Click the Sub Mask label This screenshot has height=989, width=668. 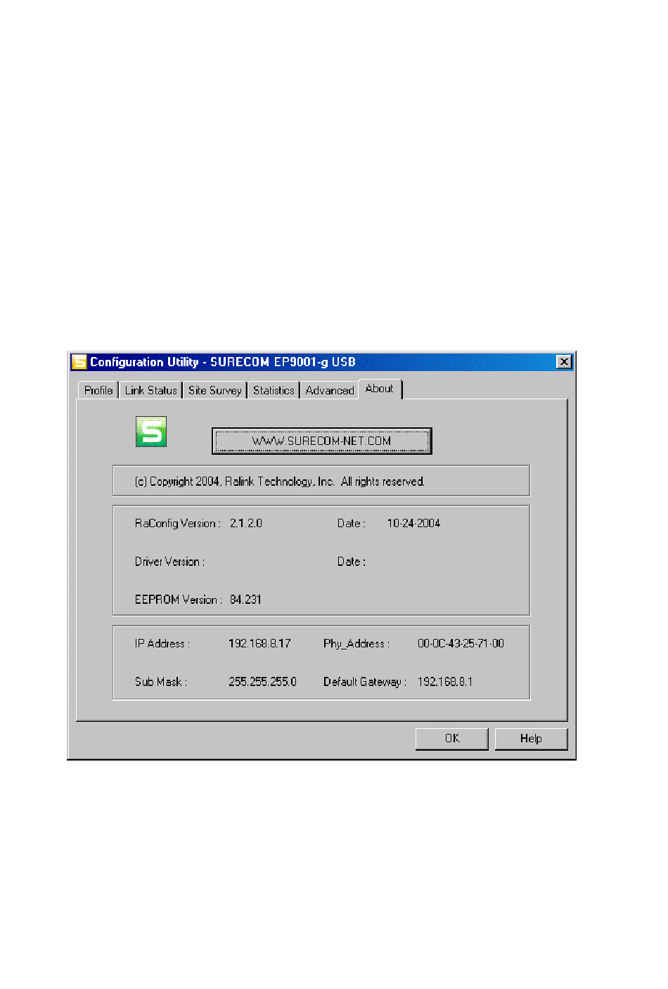pyautogui.click(x=161, y=682)
